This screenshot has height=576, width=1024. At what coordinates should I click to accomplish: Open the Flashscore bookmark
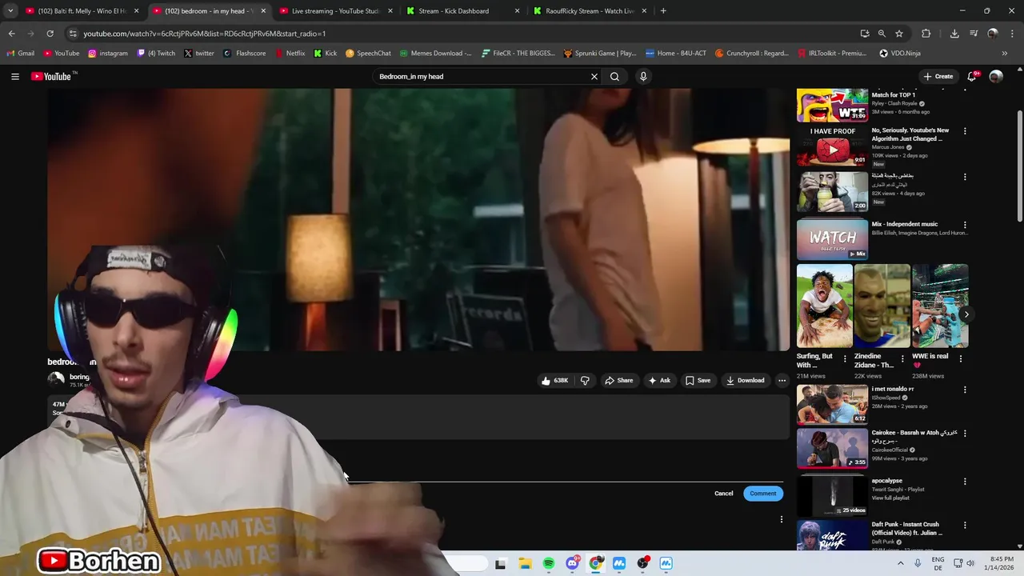coord(245,54)
